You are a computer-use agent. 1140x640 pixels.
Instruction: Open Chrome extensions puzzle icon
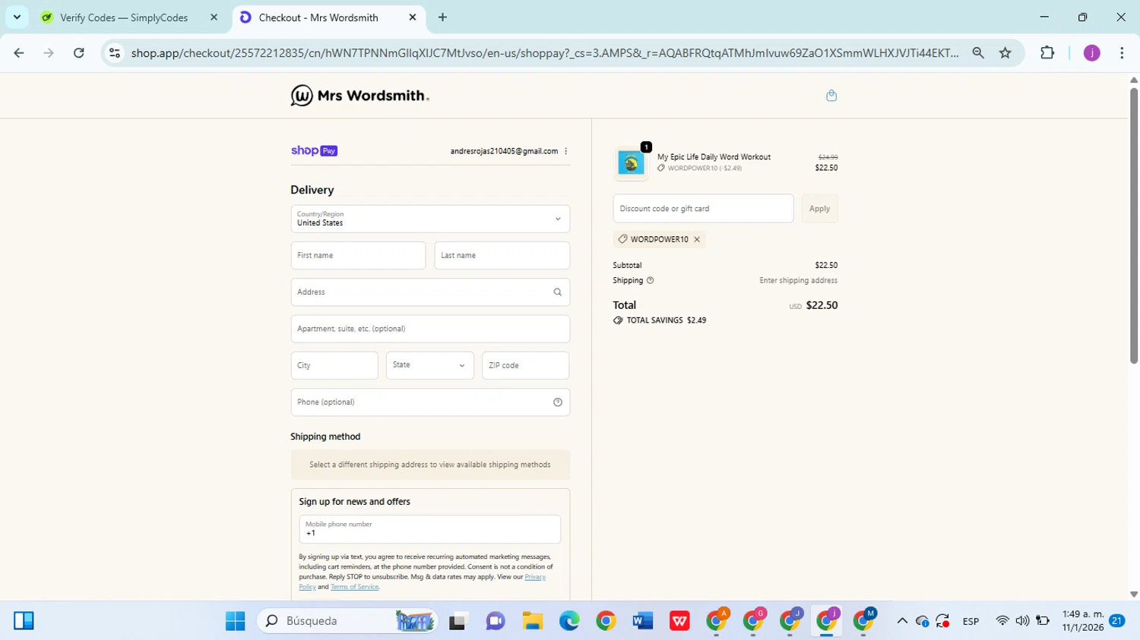[x=1047, y=53]
